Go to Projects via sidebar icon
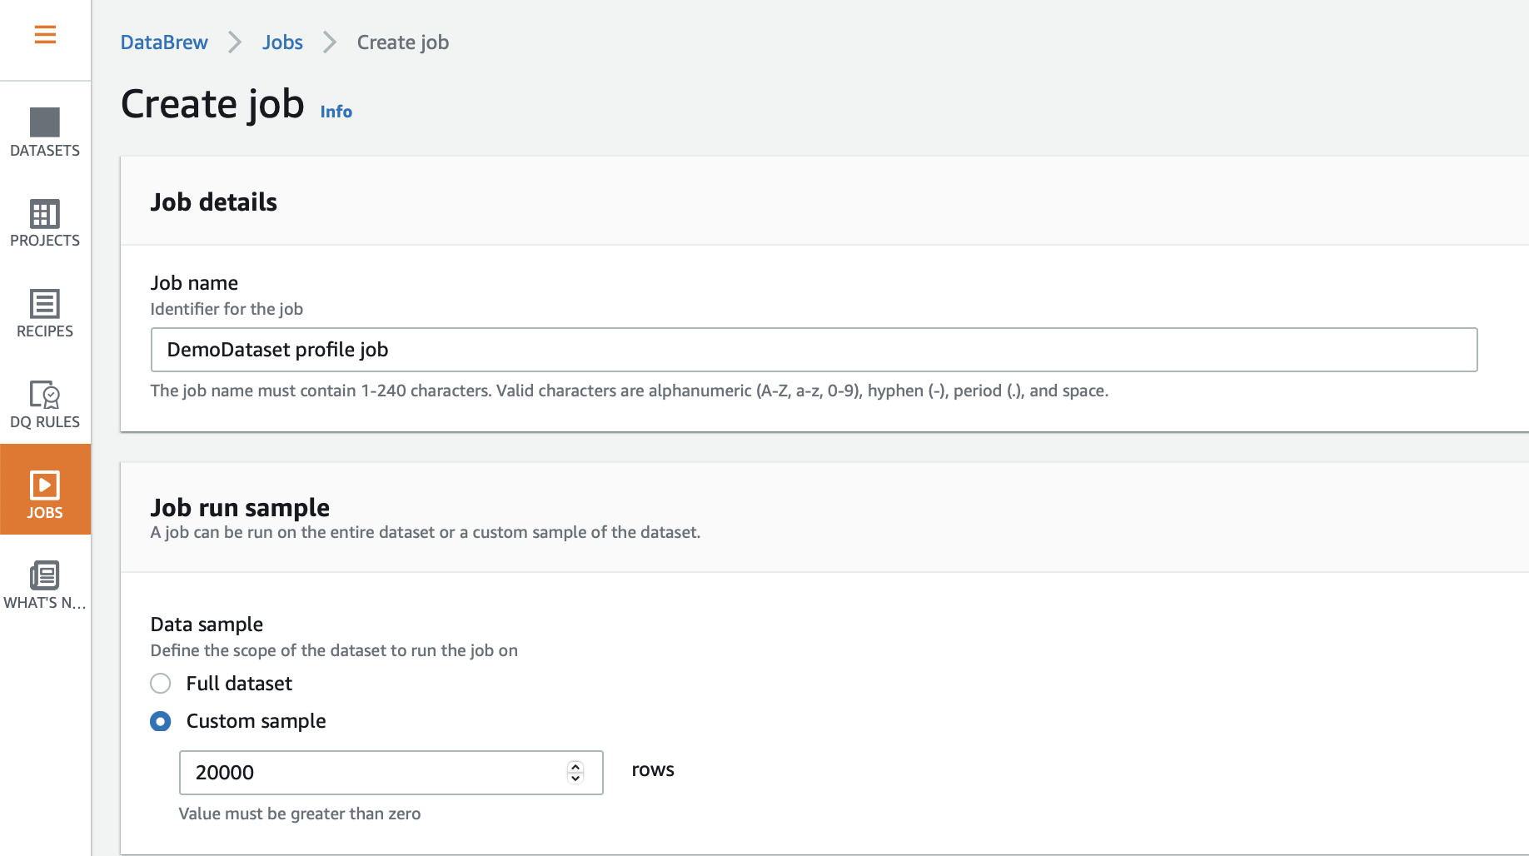 coord(45,214)
